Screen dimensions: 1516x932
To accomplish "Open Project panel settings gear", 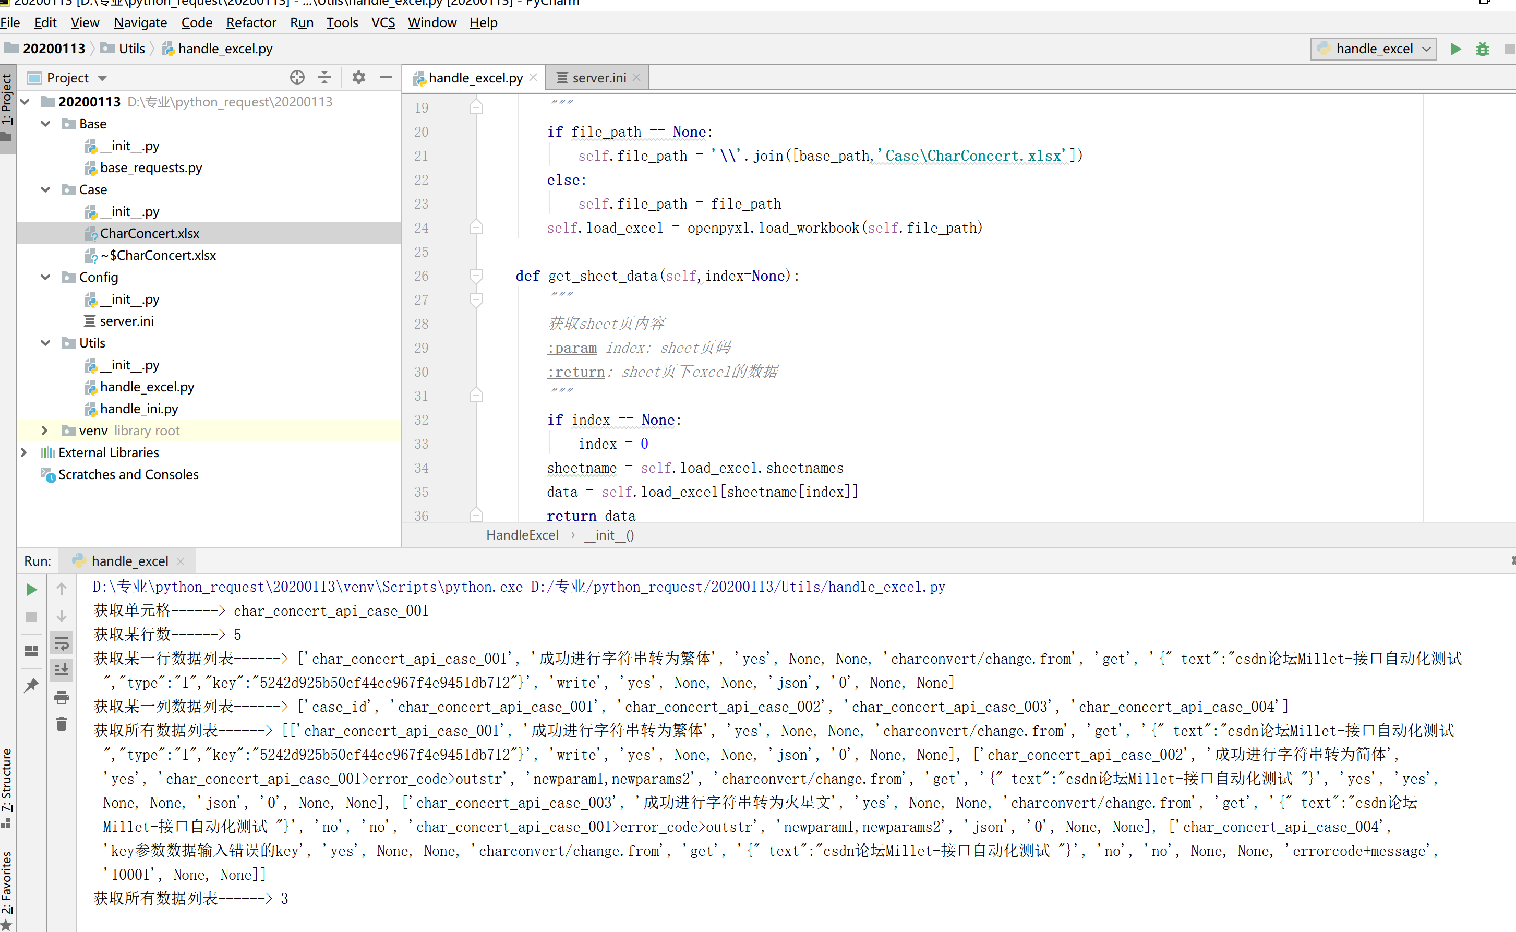I will 359,78.
